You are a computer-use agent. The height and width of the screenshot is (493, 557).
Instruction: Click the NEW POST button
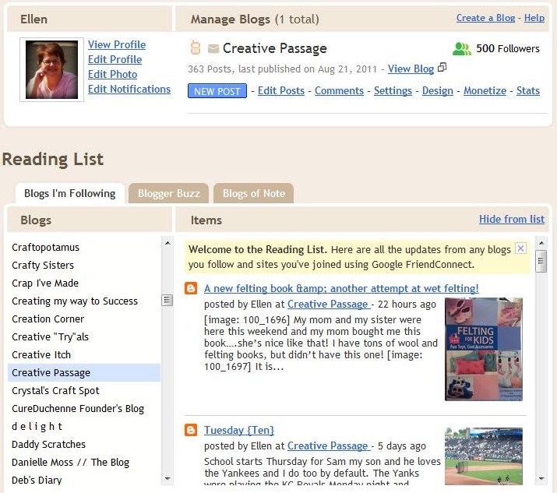[x=217, y=91]
